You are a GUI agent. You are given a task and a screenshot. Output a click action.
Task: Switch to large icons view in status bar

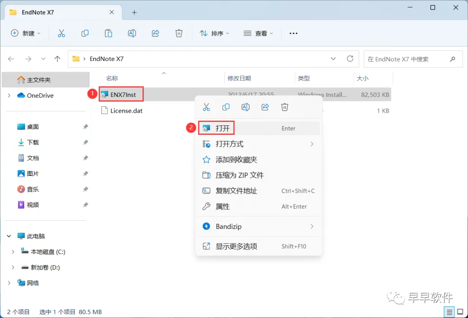point(460,312)
